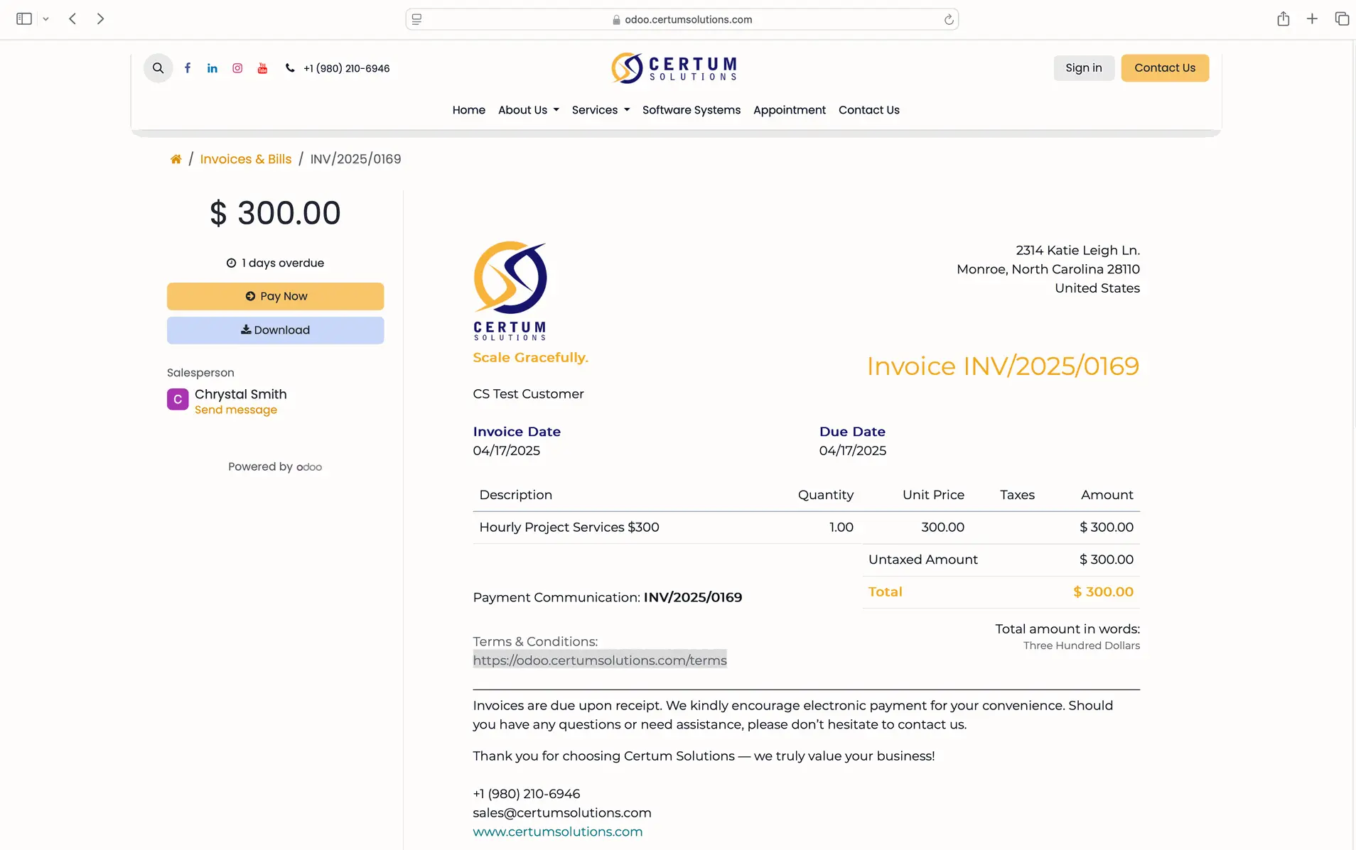
Task: Click the Untaxed Amount label
Action: click(x=923, y=560)
